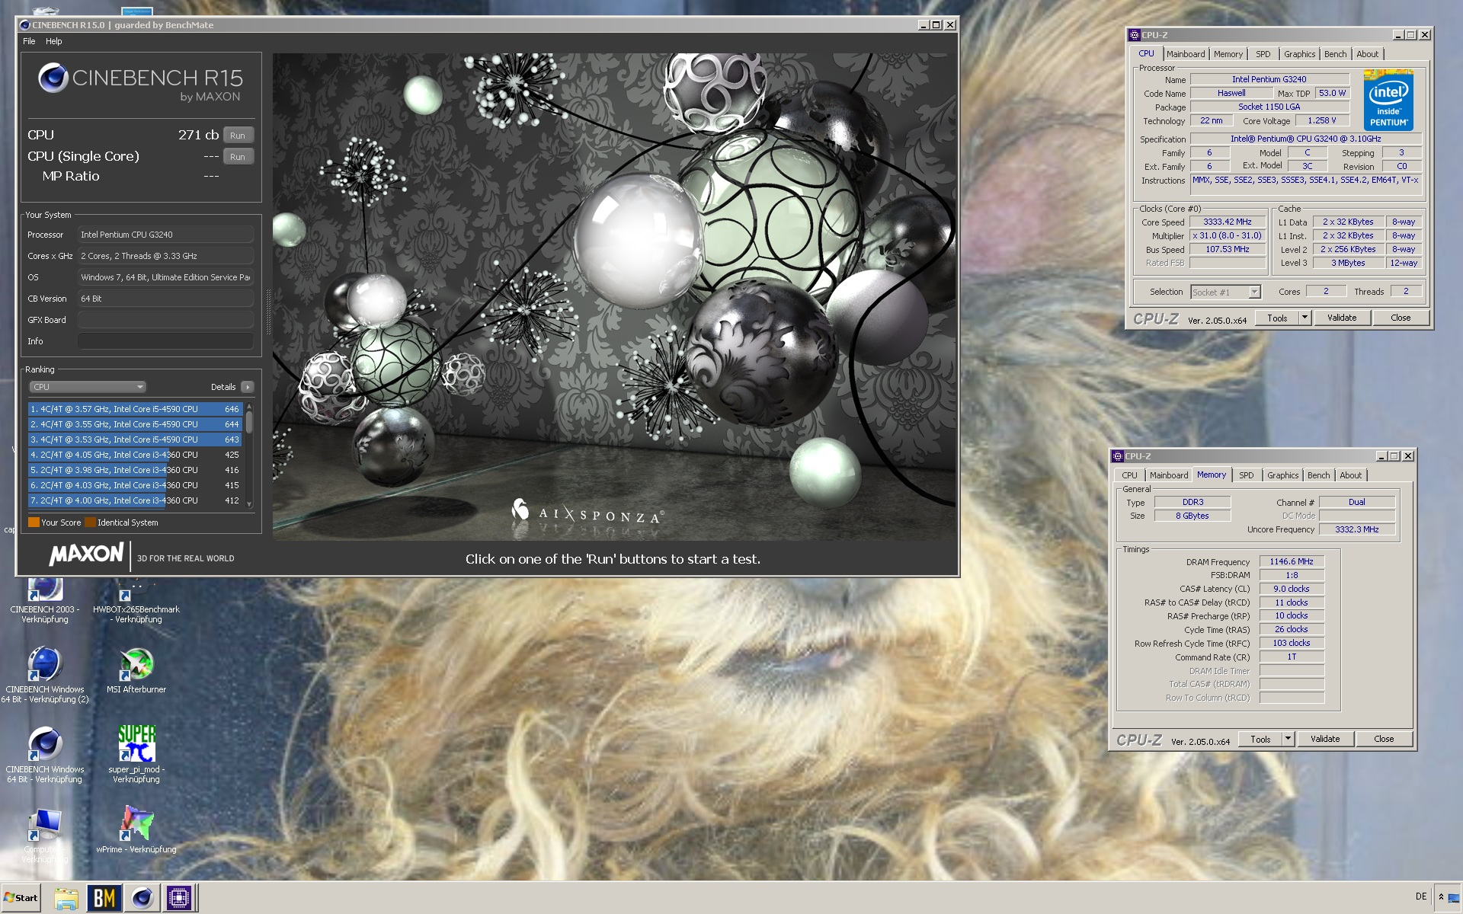Run the CPU Single Core test
1463x914 pixels.
238,156
